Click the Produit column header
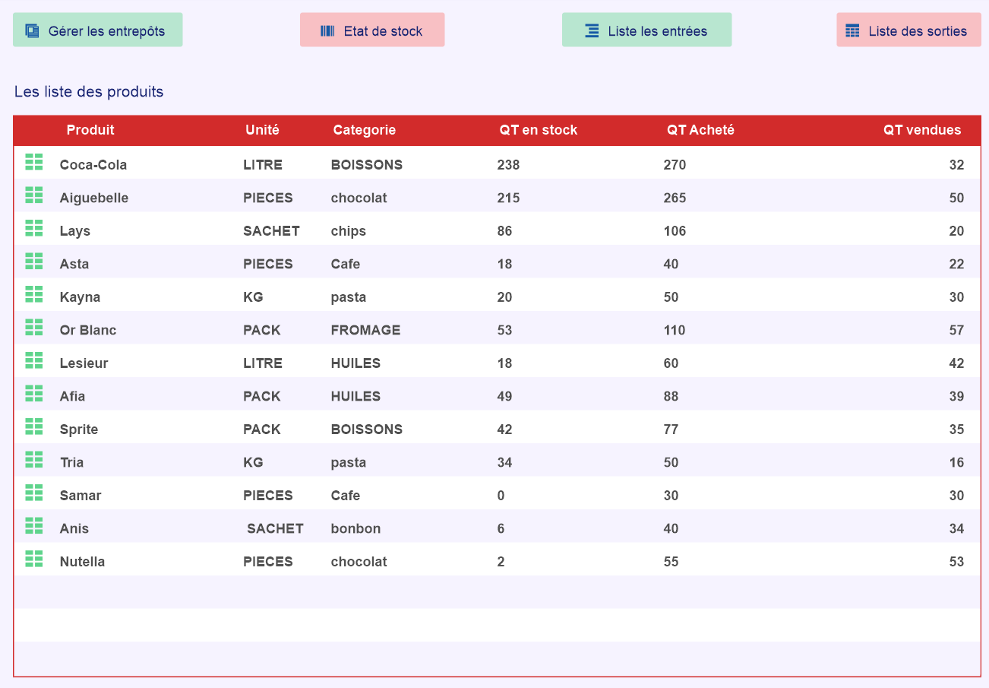This screenshot has width=989, height=688. [x=90, y=130]
